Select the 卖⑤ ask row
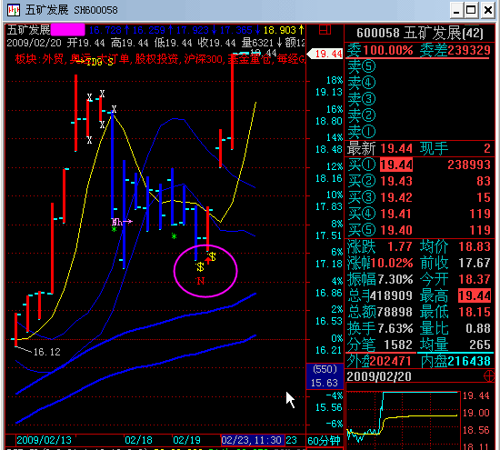 coord(419,66)
